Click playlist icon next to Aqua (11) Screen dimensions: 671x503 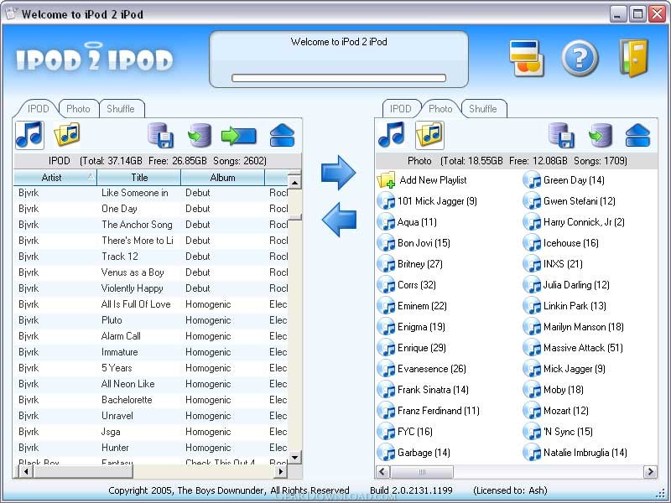click(x=386, y=222)
